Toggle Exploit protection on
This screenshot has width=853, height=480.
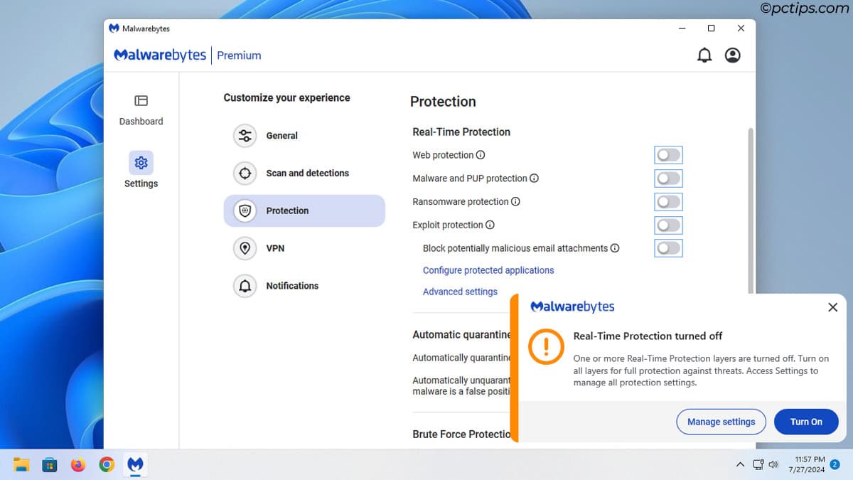[668, 225]
